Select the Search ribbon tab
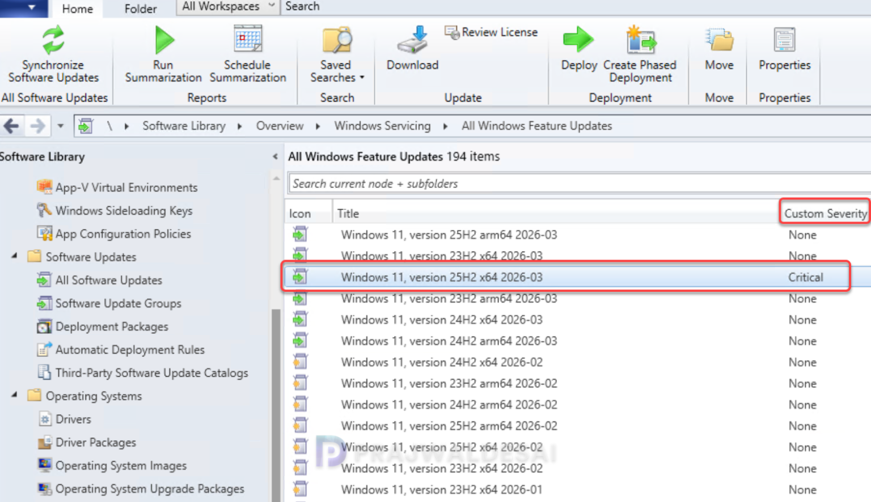This screenshot has width=871, height=502. tap(302, 7)
